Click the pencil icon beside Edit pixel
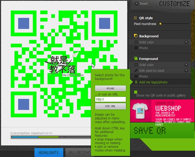Image resolution: width=195 pixels, height=157 pixels. (136, 71)
